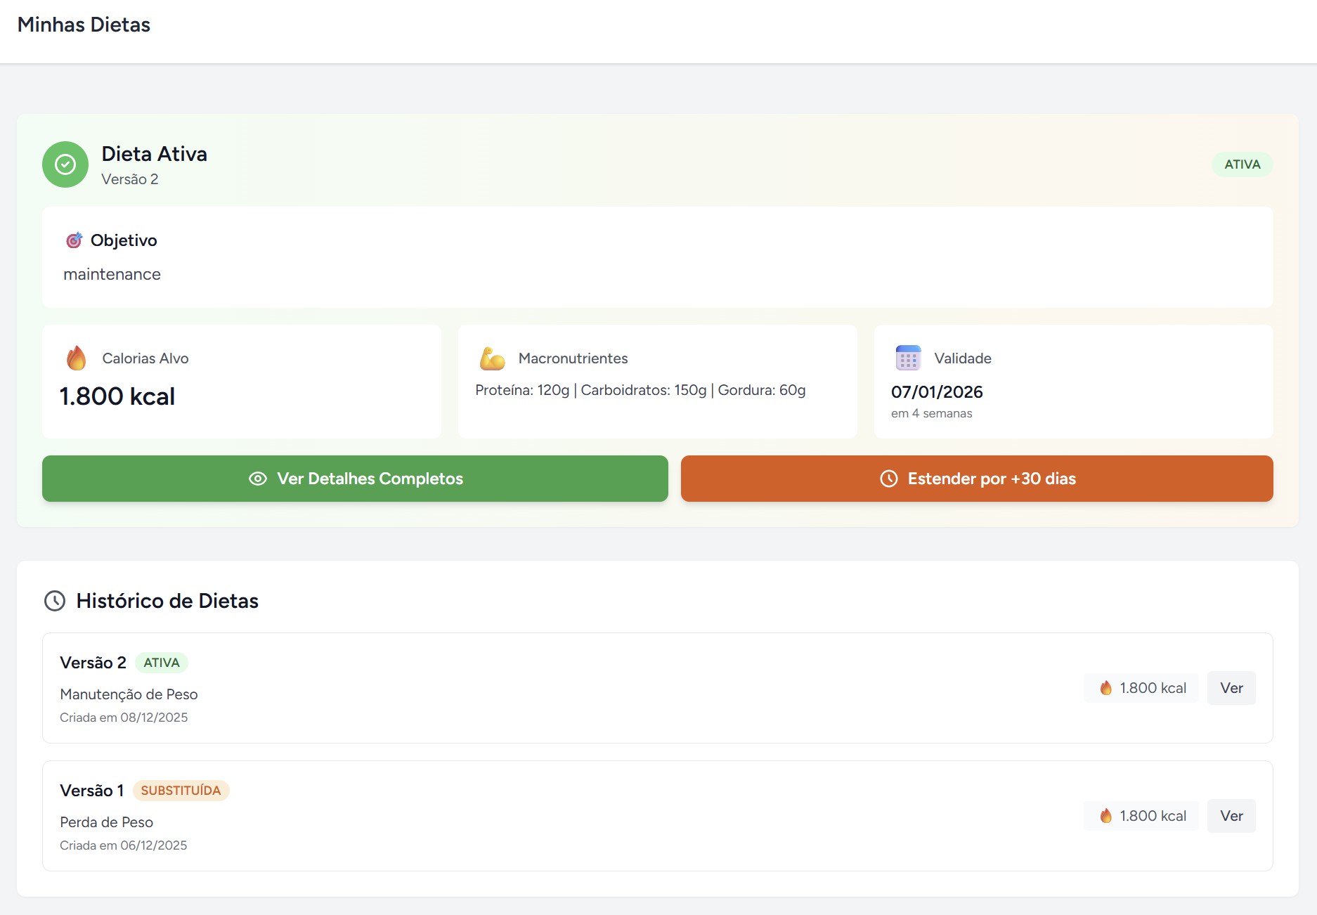Click the green checkmark Dieta Ativa icon
Screen dimensions: 1317x915
click(65, 164)
